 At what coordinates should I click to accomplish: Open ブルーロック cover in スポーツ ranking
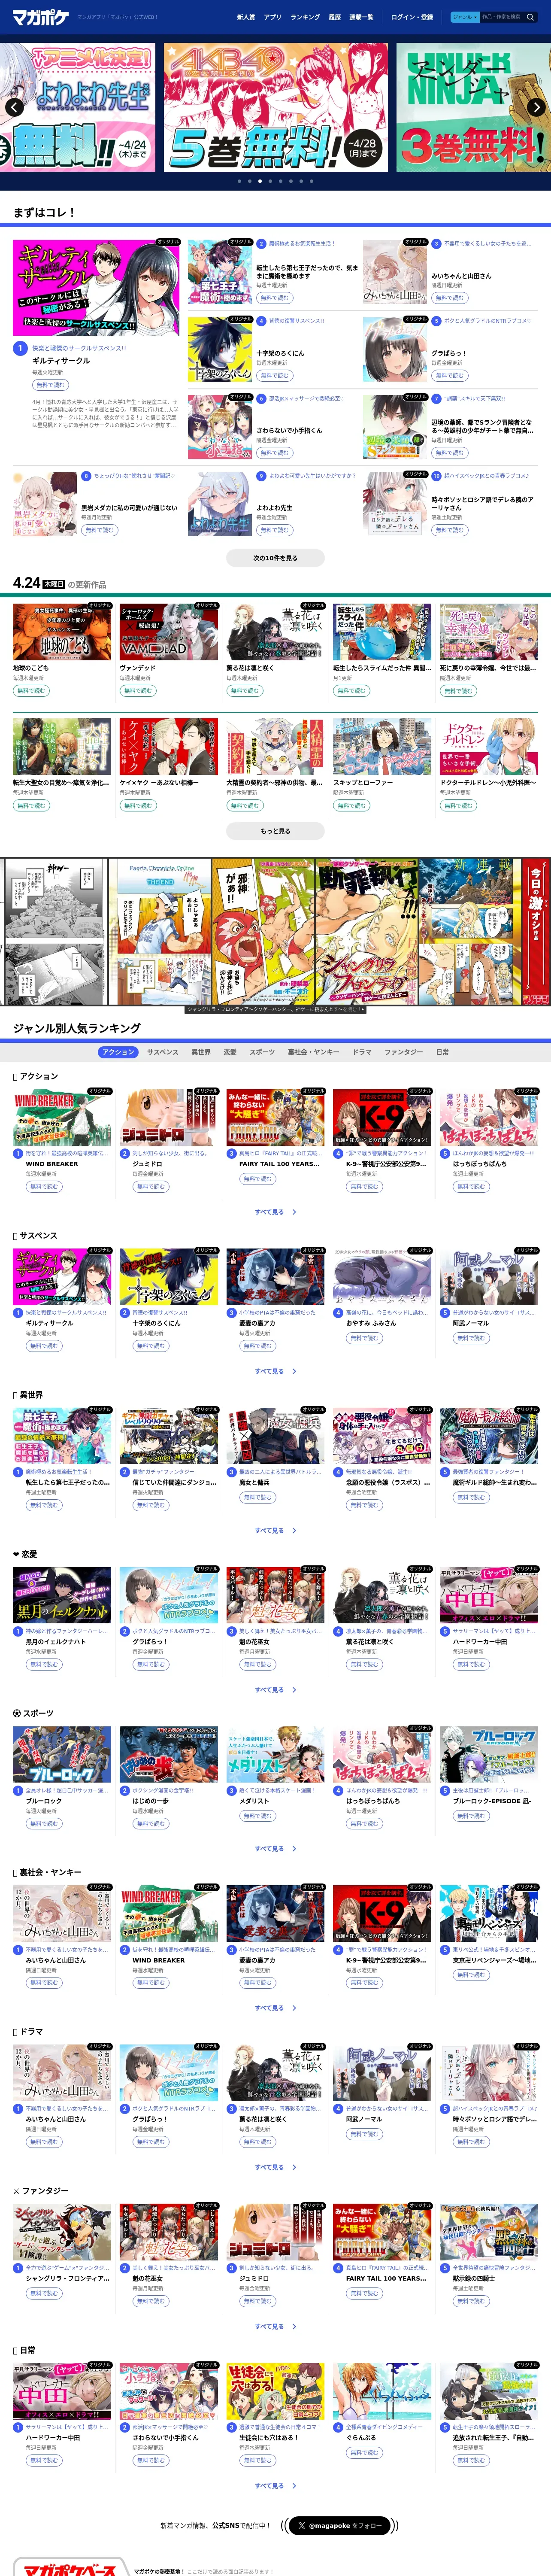coord(62,1753)
